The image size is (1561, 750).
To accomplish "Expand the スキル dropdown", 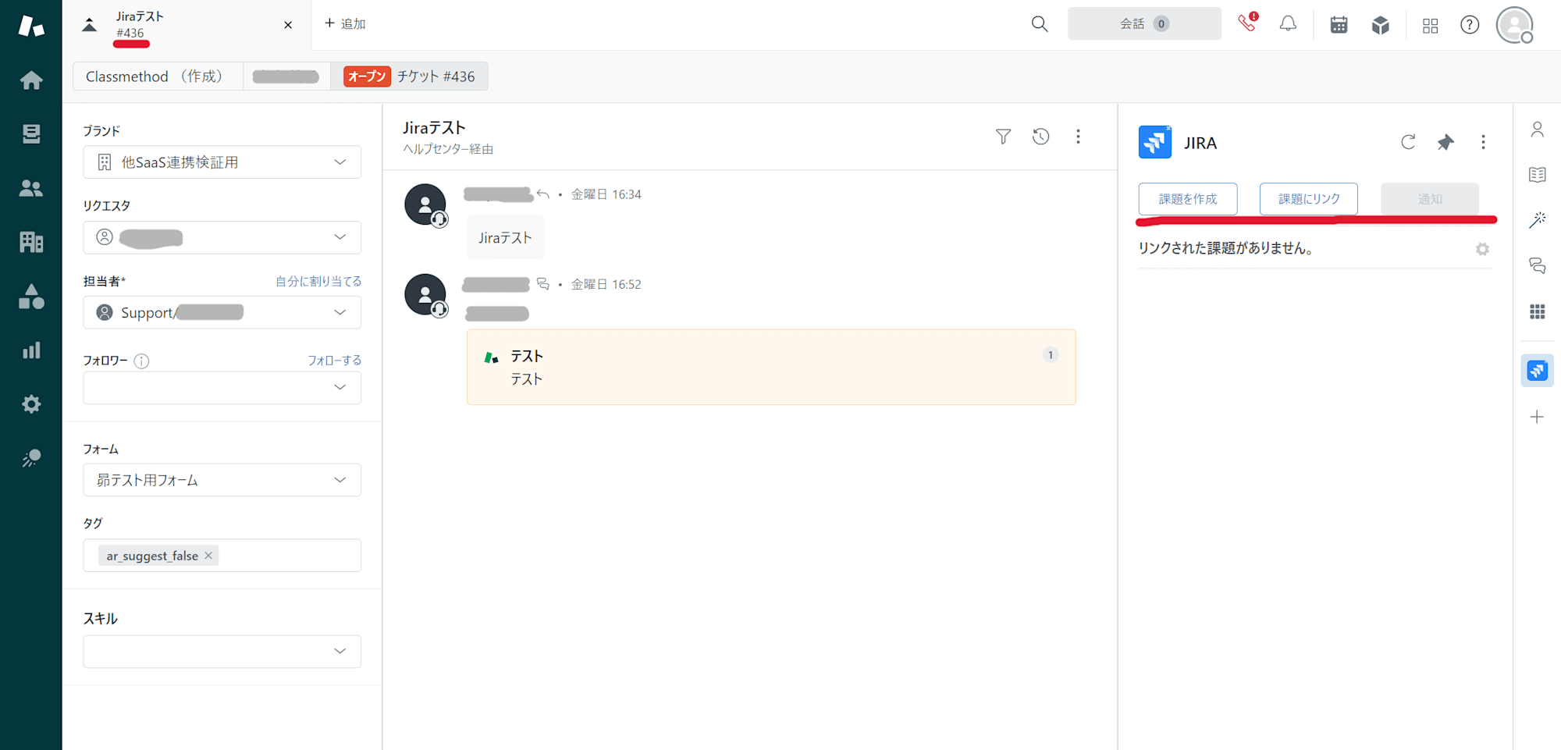I will (222, 652).
